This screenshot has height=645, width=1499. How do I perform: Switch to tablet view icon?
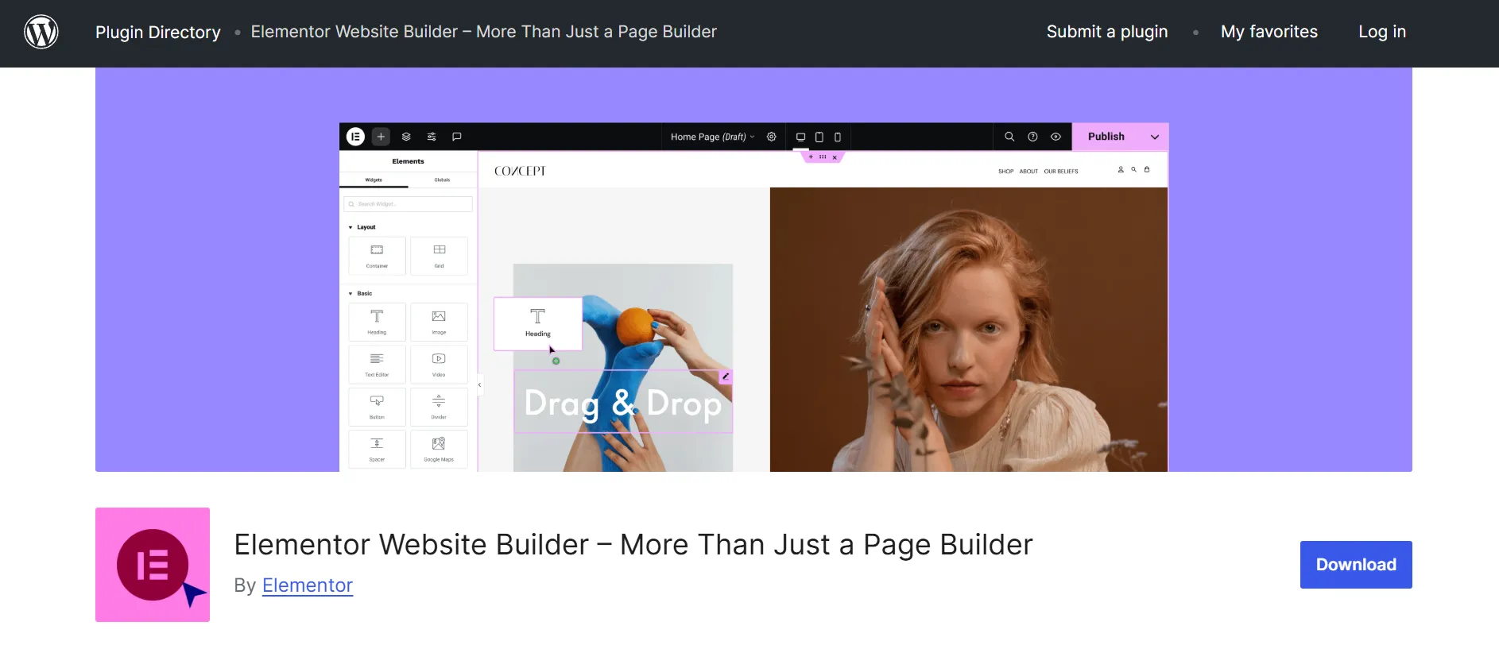click(819, 137)
